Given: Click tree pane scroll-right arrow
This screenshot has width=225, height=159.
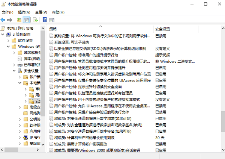Looking at the screenshot, I should [x=38, y=150].
